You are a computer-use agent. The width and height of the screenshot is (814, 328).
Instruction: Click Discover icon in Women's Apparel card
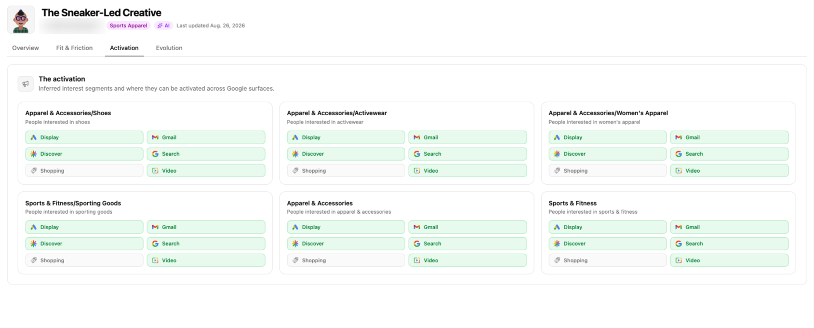click(557, 154)
